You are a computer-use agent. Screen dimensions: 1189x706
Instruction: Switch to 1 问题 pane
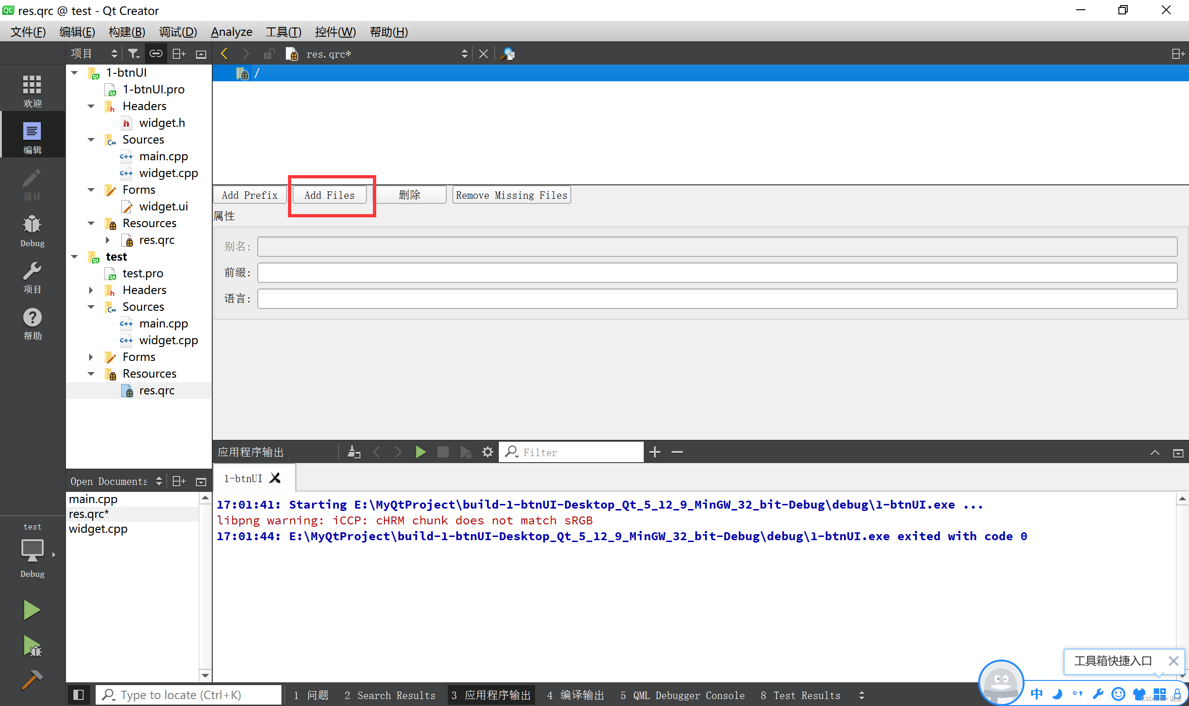pos(311,695)
